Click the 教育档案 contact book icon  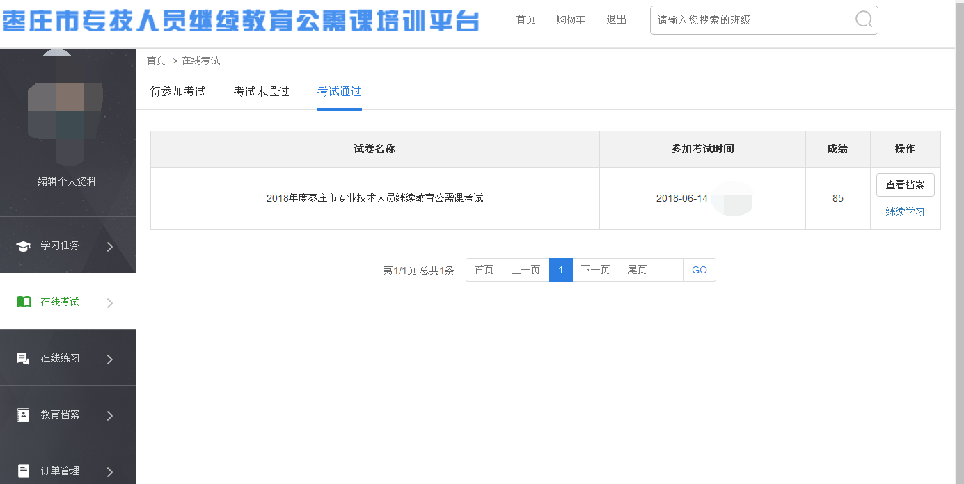click(x=23, y=415)
